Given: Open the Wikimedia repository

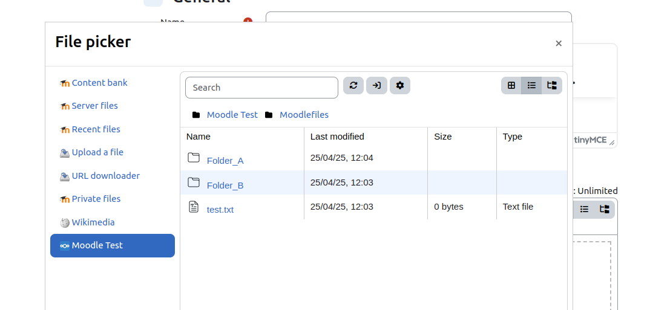Looking at the screenshot, I should coord(93,222).
